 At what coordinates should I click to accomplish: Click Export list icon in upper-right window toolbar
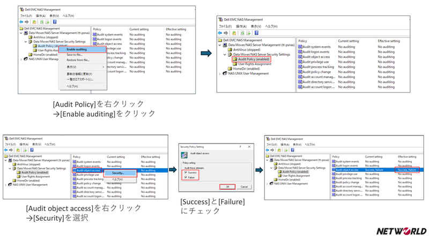248,33
